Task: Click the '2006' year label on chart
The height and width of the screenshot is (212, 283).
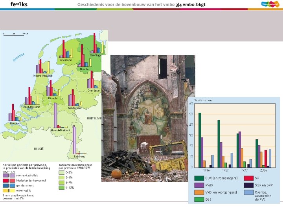Action: tap(263, 170)
